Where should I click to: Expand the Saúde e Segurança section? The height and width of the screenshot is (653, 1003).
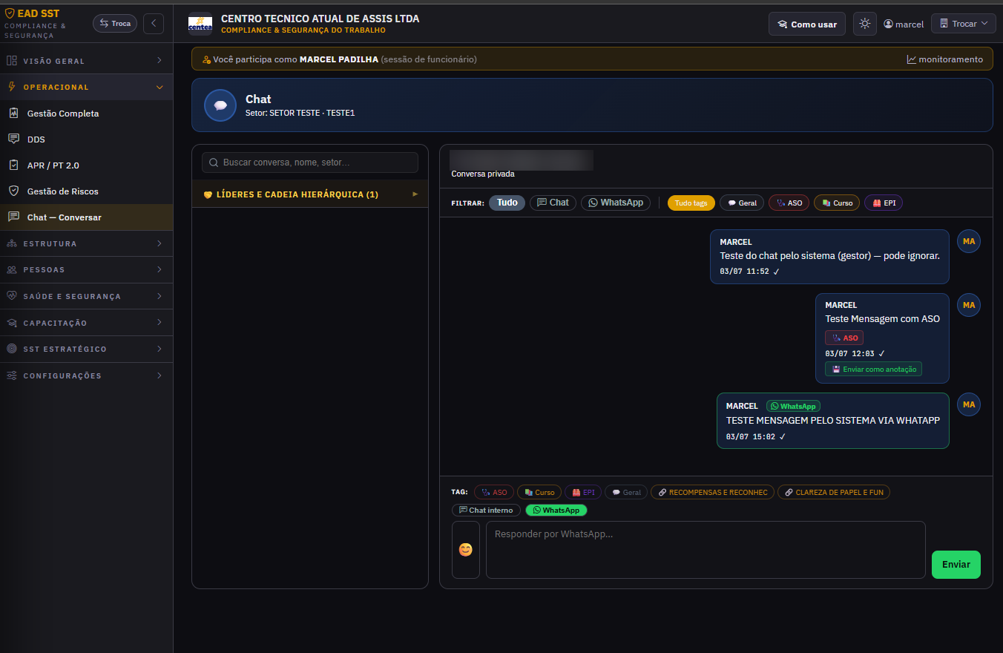86,296
